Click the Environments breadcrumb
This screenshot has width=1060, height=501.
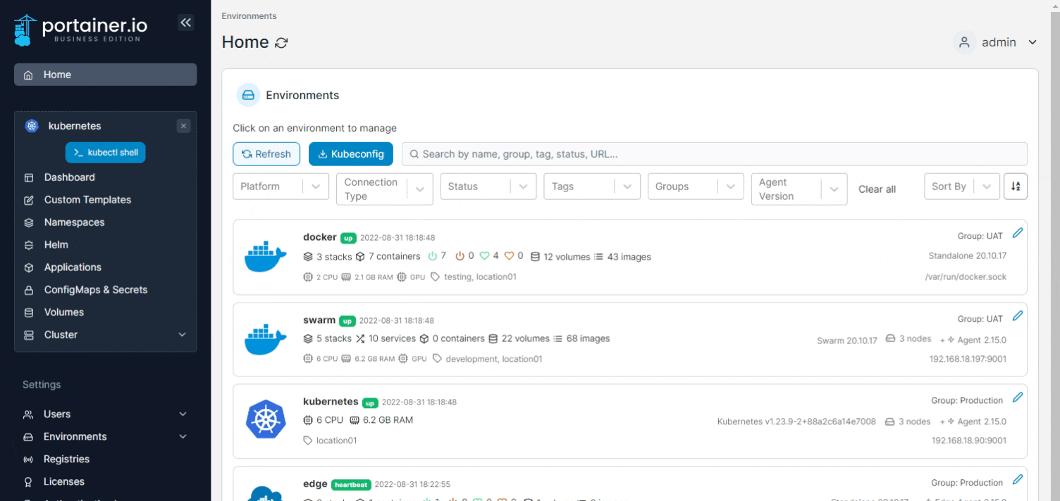click(x=249, y=16)
